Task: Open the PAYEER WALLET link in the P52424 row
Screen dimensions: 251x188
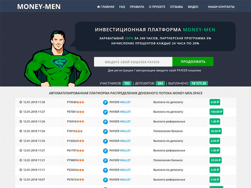Action: 120,170
